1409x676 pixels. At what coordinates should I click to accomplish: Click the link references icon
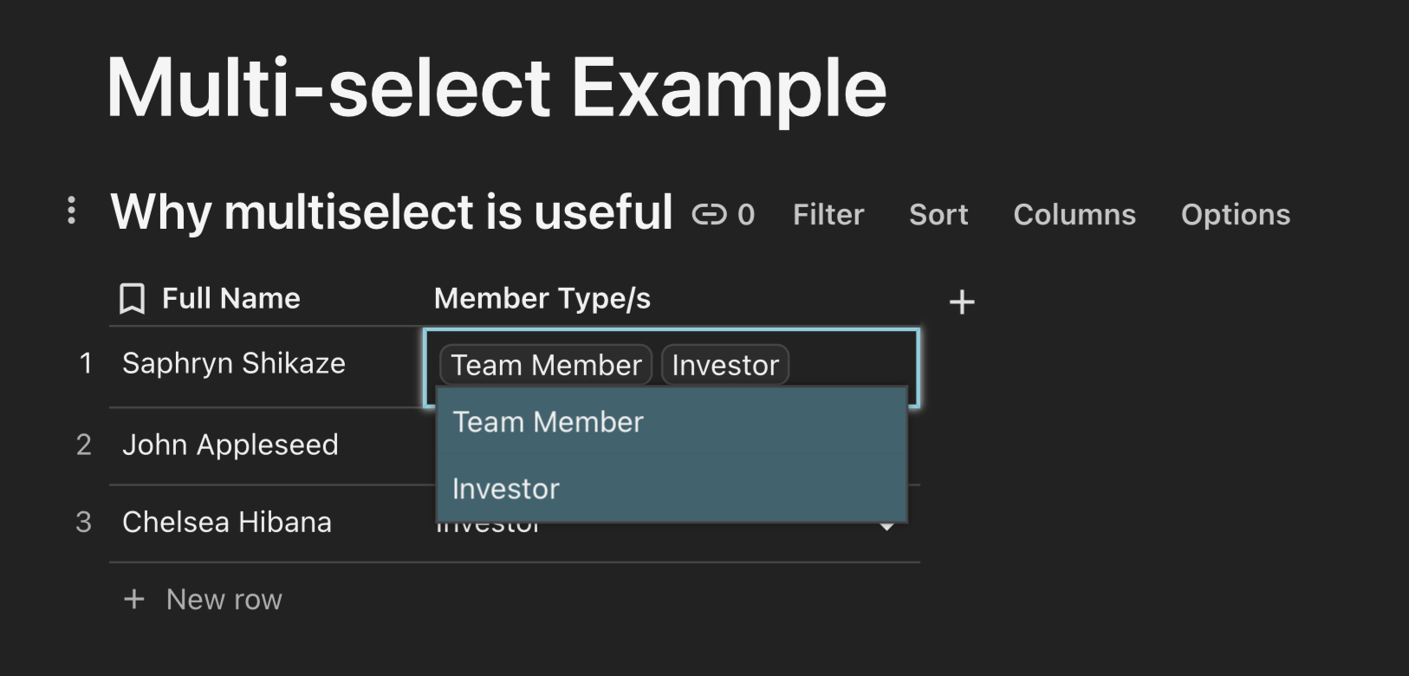click(709, 214)
